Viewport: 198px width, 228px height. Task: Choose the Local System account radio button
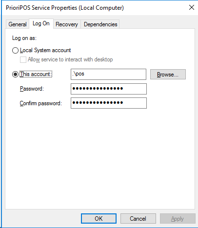point(15,51)
